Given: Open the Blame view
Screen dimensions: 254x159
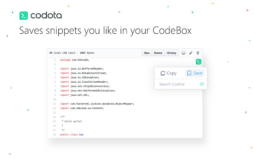Looking at the screenshot, I should [x=158, y=53].
